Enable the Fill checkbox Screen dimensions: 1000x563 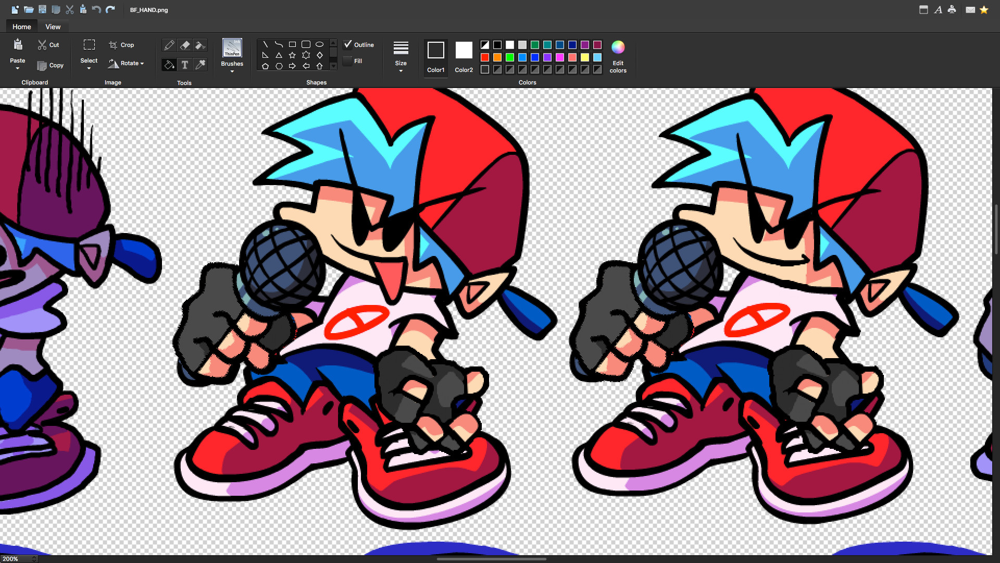point(348,61)
